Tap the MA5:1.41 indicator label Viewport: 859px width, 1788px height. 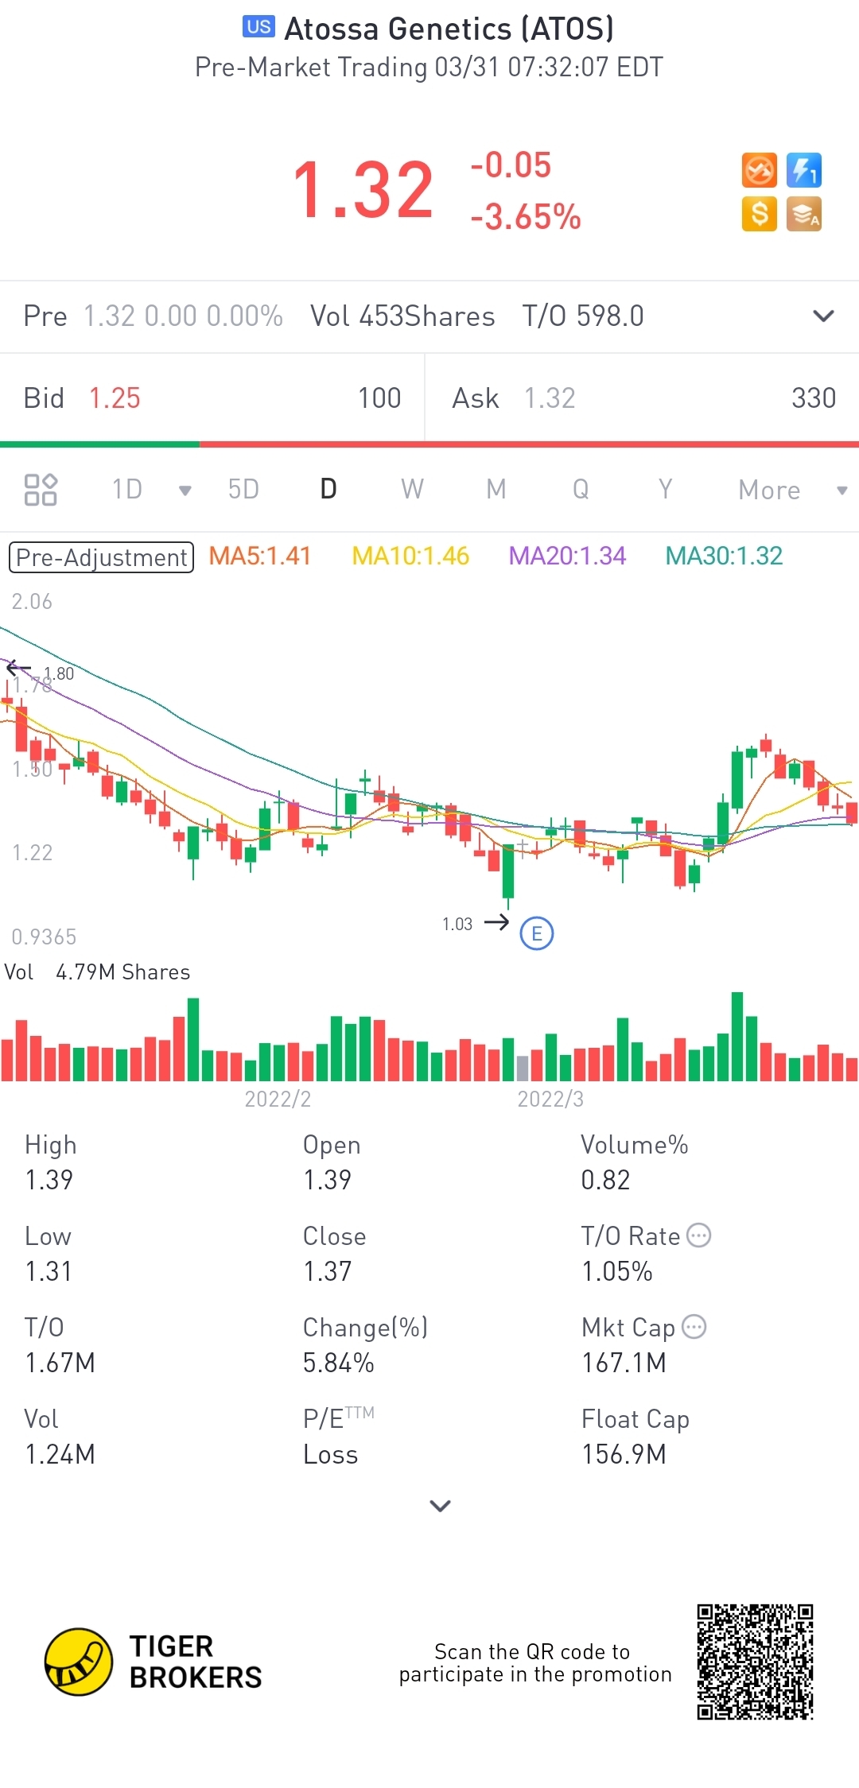[x=260, y=556]
